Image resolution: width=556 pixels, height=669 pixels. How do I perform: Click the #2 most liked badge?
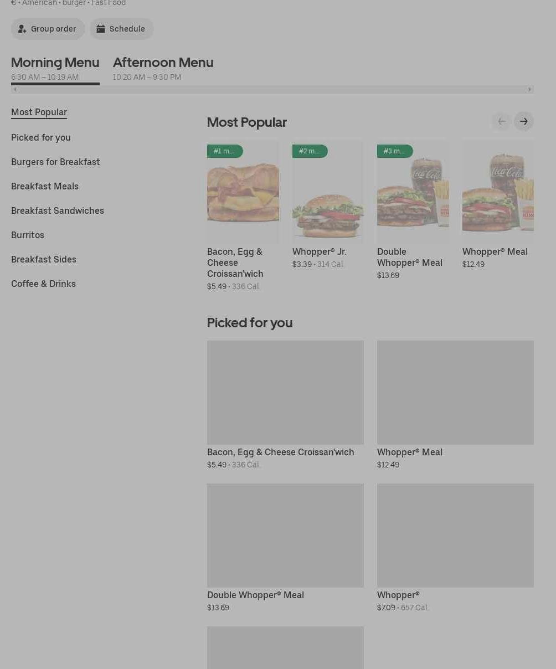pyautogui.click(x=310, y=151)
